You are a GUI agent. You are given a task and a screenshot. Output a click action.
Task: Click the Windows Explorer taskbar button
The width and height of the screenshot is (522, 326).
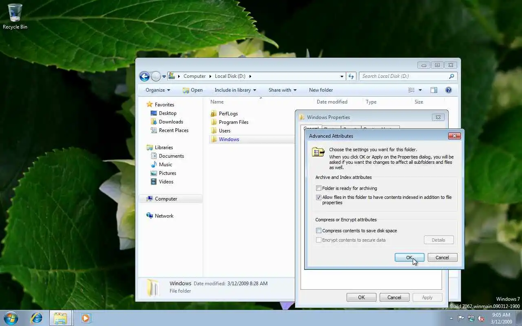point(60,318)
